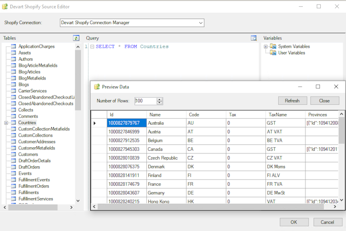Click the refresh tables icon

(x=76, y=38)
